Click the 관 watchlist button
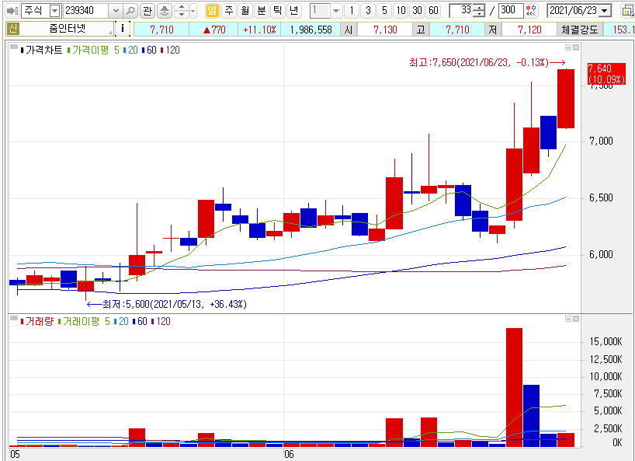Viewport: 635px width, 461px height. coord(147,11)
